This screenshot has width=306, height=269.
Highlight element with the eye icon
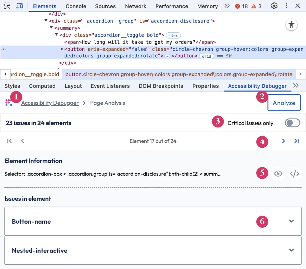click(278, 174)
